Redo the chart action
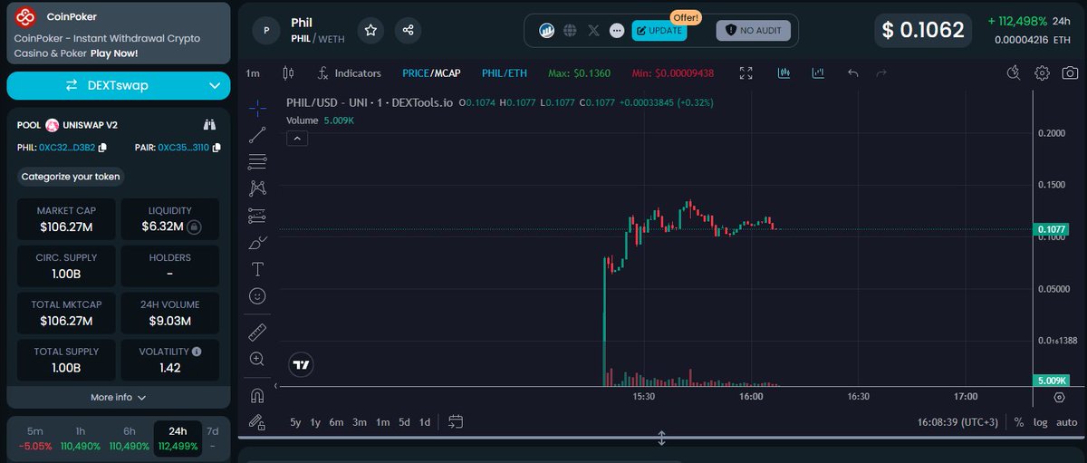Screen dimensions: 1087x463 881,73
